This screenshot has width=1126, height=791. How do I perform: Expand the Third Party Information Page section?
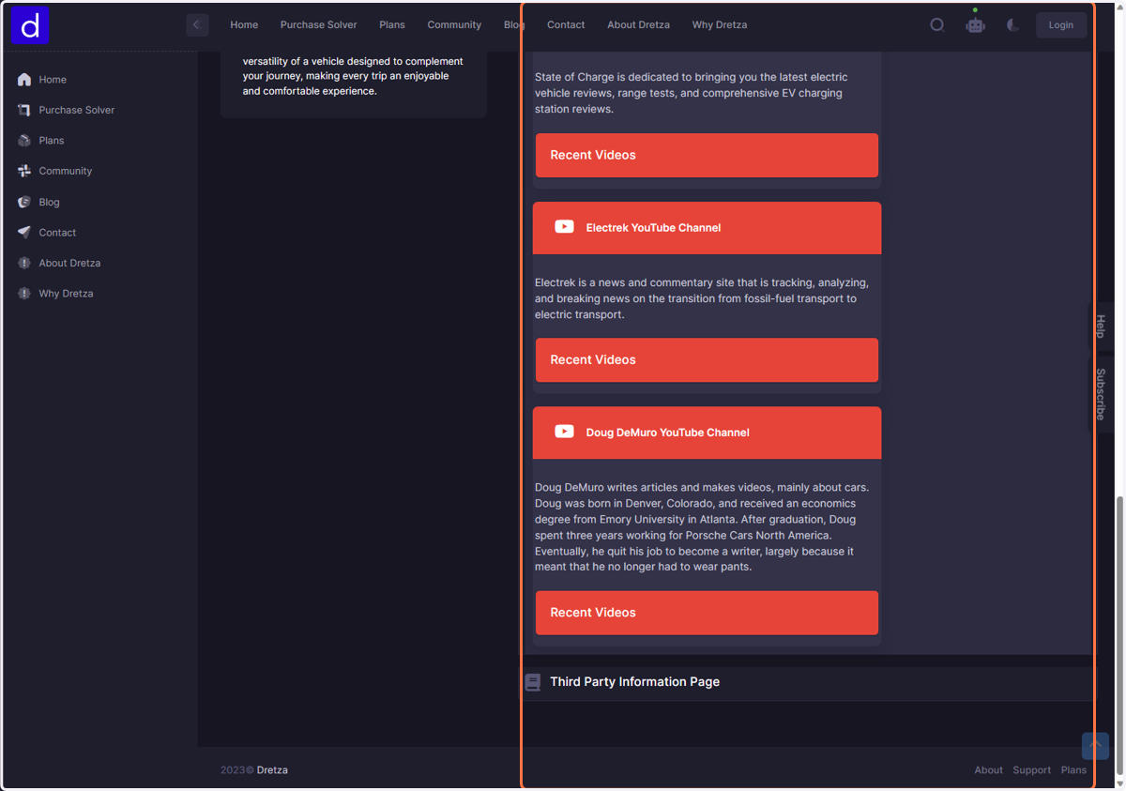pos(808,682)
